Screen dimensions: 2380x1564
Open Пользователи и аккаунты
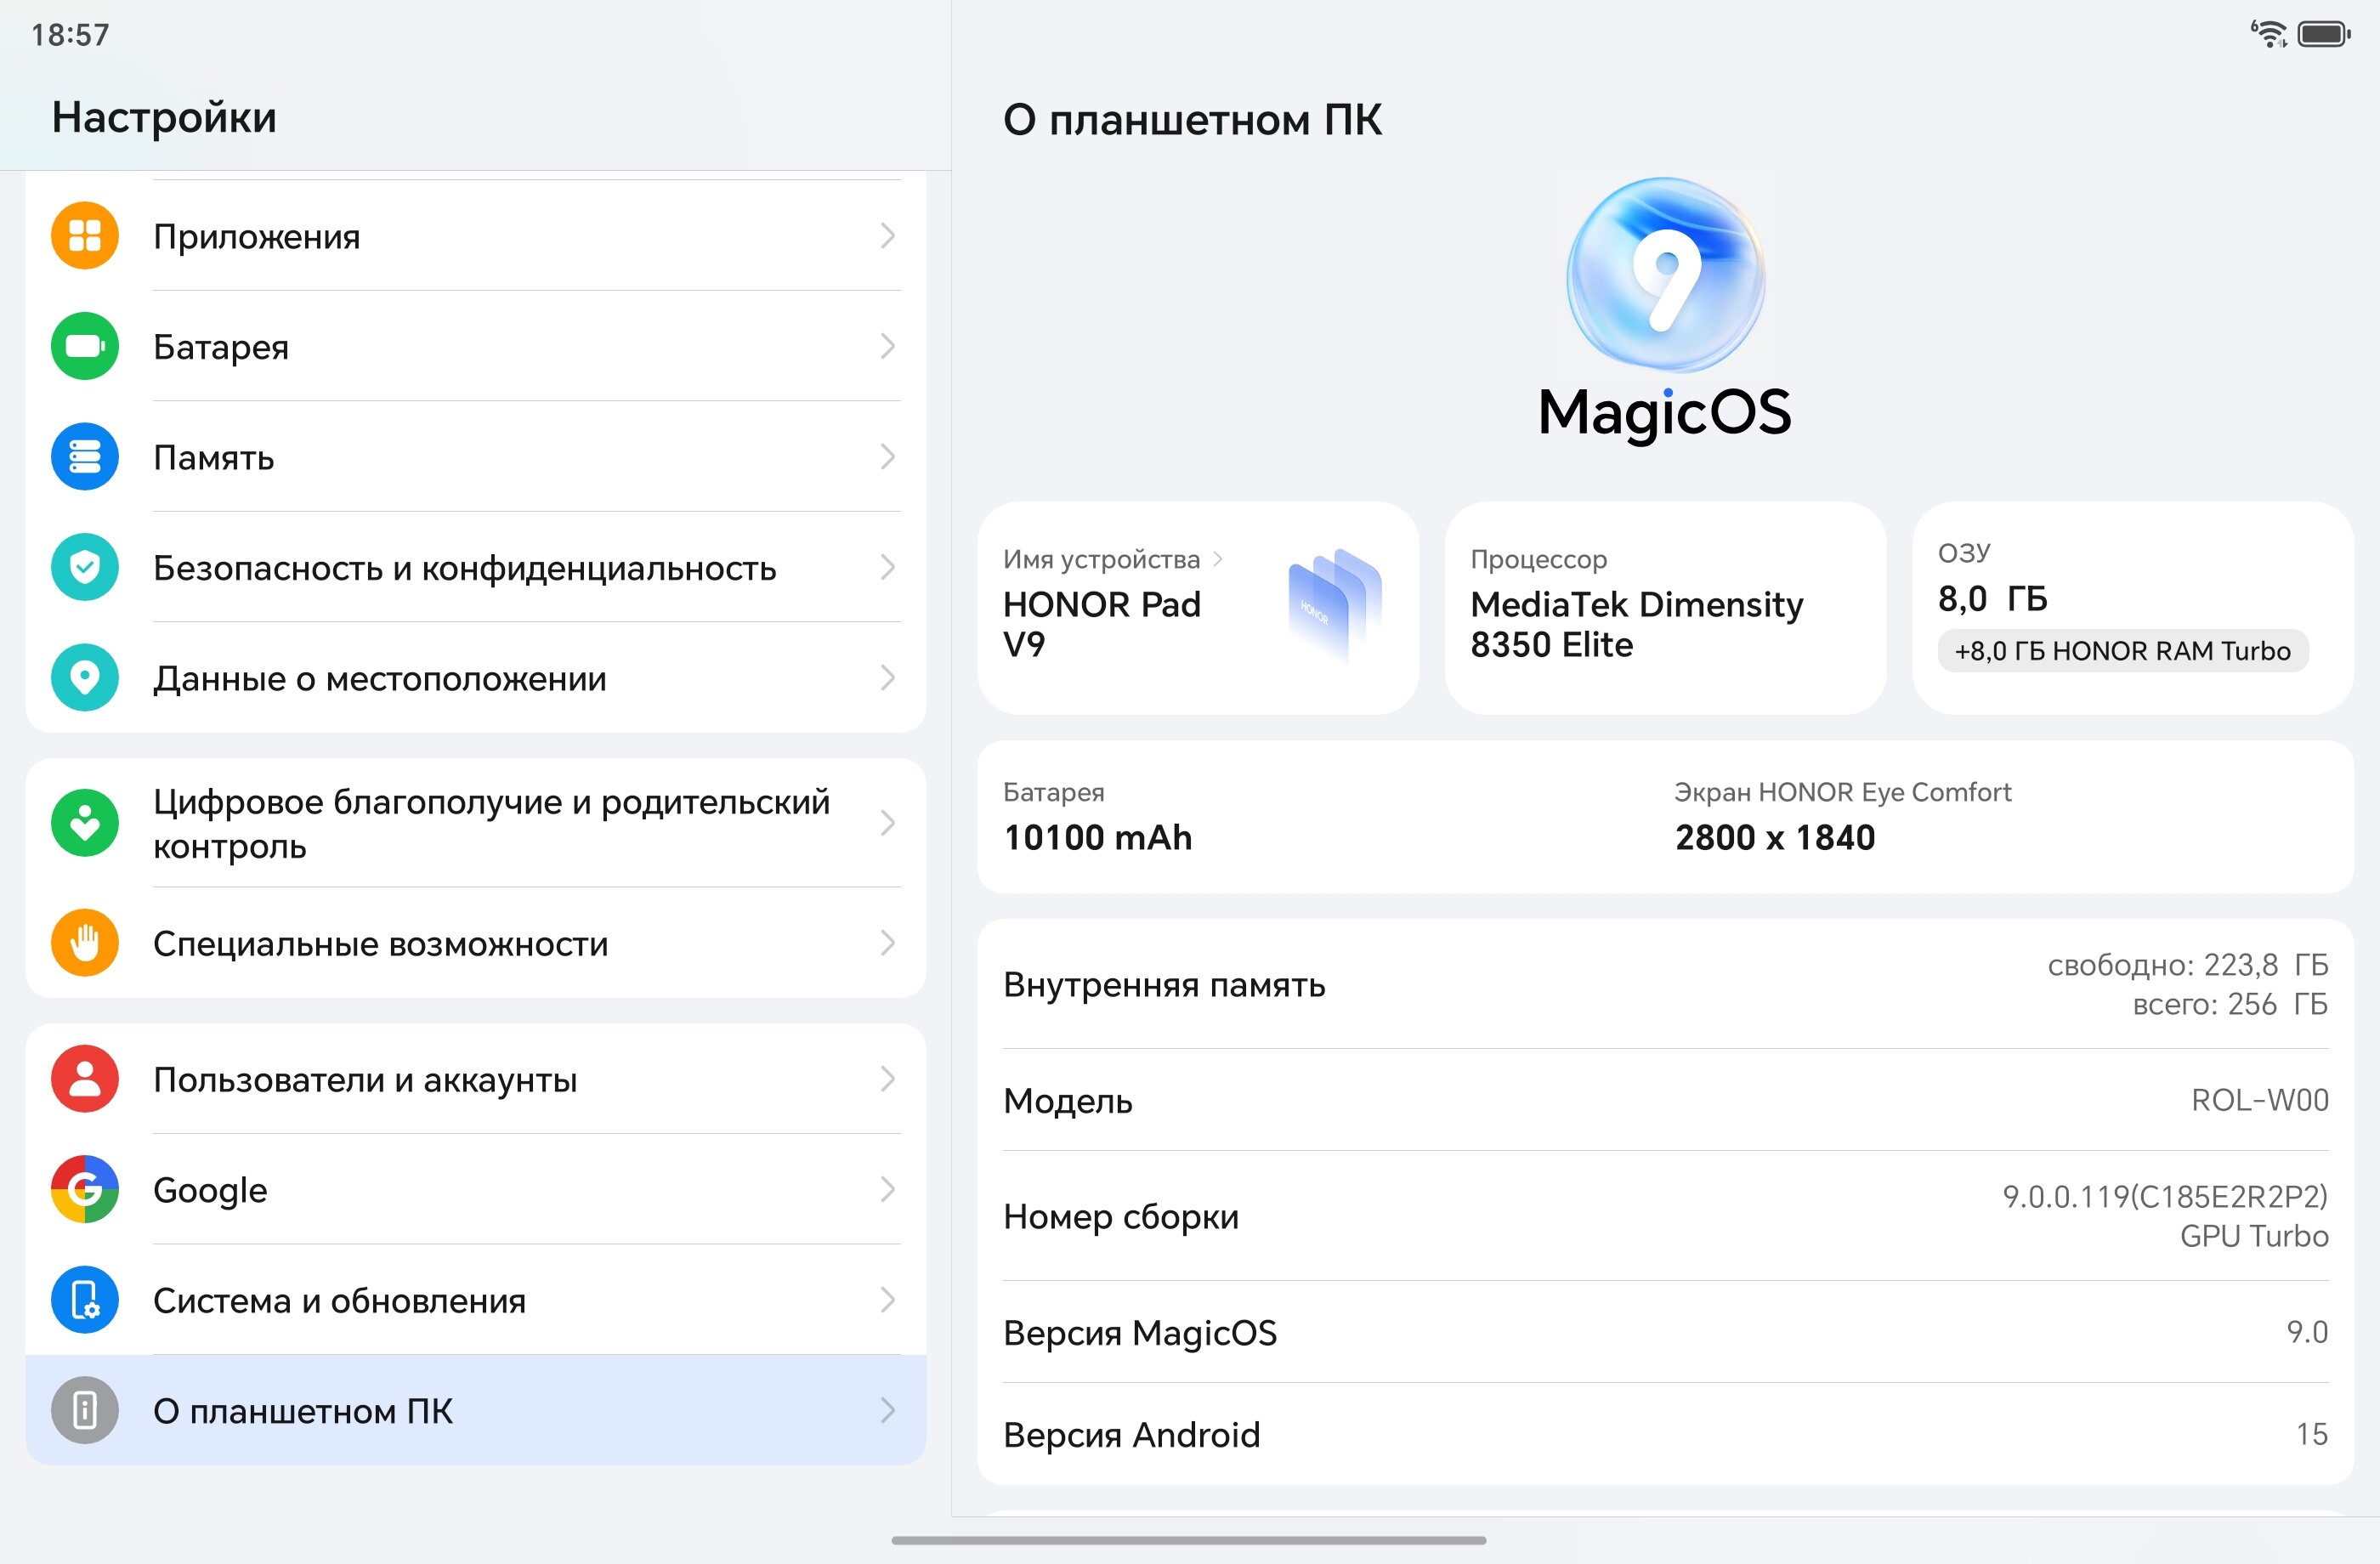476,1079
